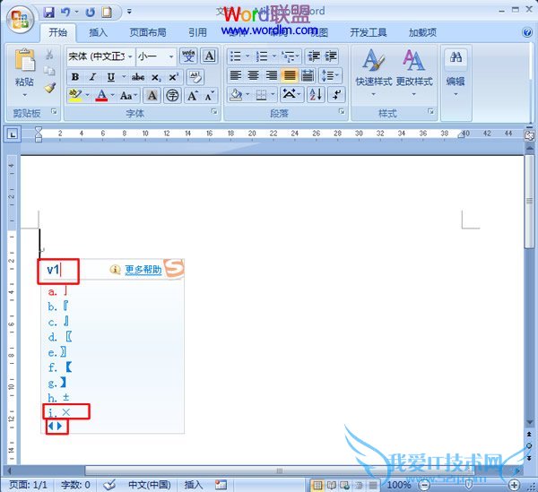Sort text with A-Z icon
This screenshot has width=538, height=492.
316,94
